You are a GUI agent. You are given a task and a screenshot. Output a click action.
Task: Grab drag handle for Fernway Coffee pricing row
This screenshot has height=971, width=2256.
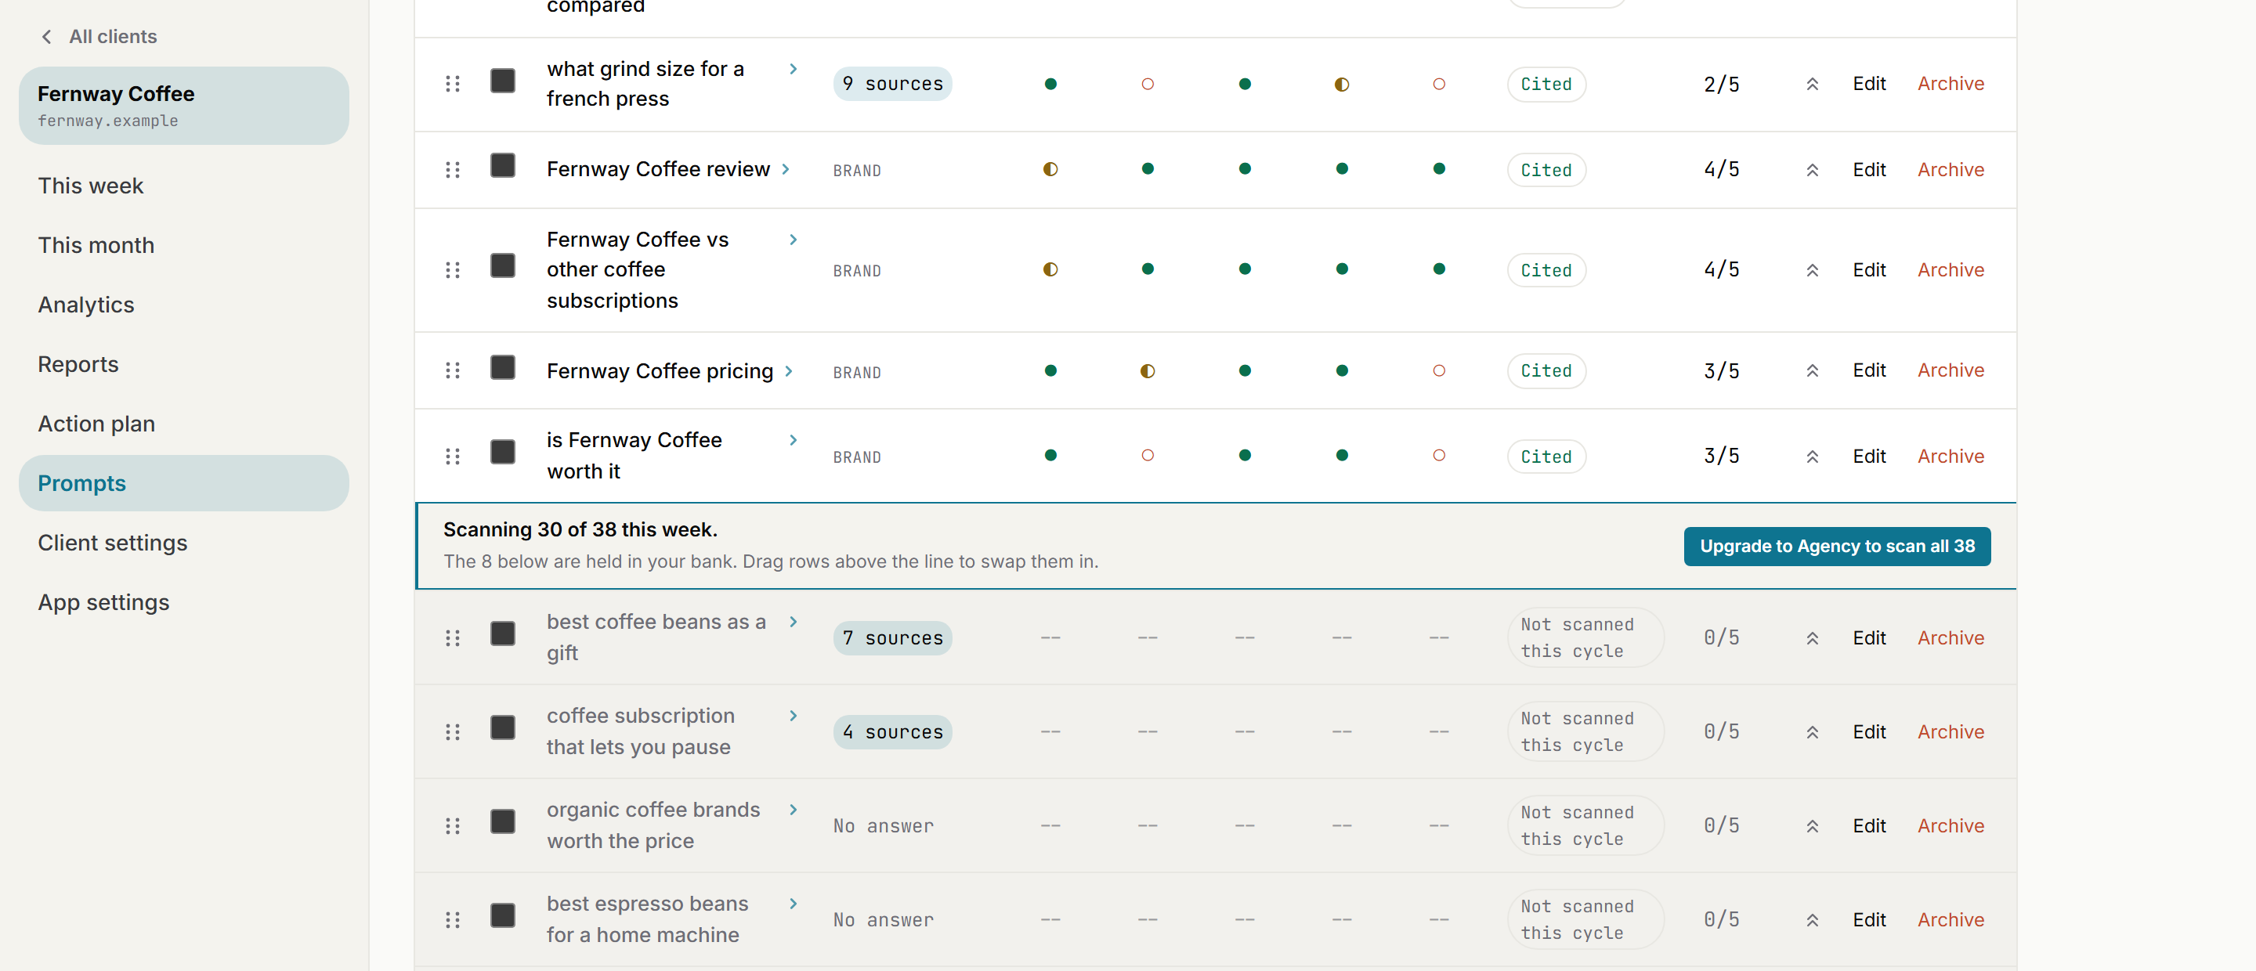pos(453,370)
